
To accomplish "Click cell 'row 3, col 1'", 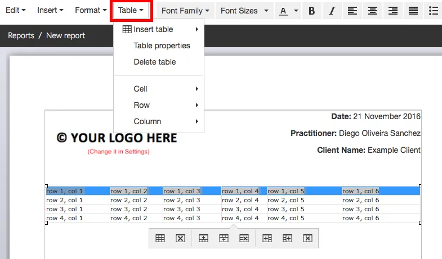I will click(78, 209).
